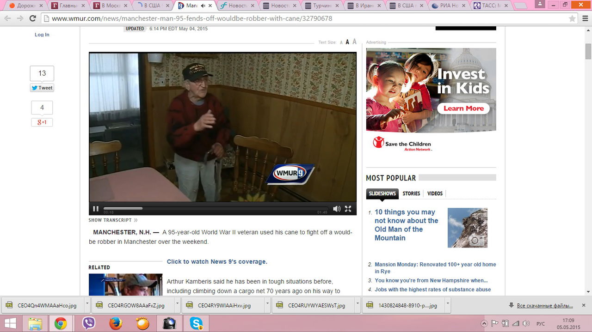The width and height of the screenshot is (592, 332).
Task: Open downloaded file CEO4Qn4WMAAaHco.jpg
Action: (x=42, y=305)
